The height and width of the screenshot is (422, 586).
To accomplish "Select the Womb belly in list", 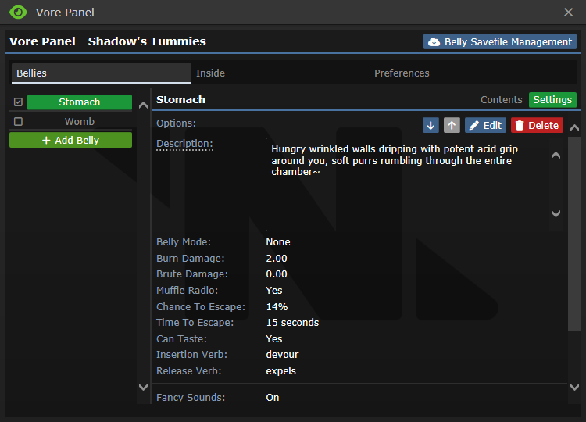I will 80,121.
